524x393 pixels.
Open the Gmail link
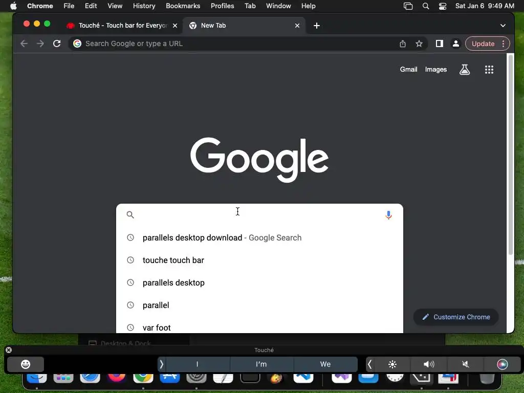408,70
